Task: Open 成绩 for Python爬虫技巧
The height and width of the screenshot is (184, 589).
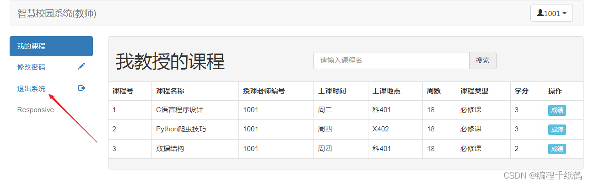Action: (x=557, y=130)
